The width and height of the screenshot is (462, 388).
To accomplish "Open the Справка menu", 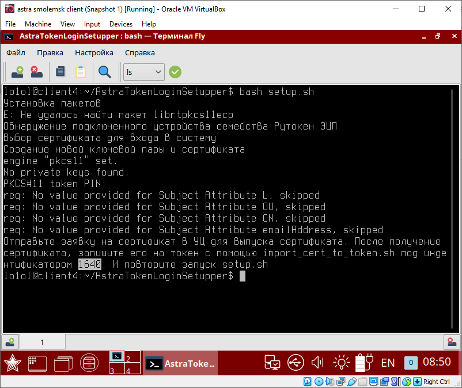I will tap(139, 53).
